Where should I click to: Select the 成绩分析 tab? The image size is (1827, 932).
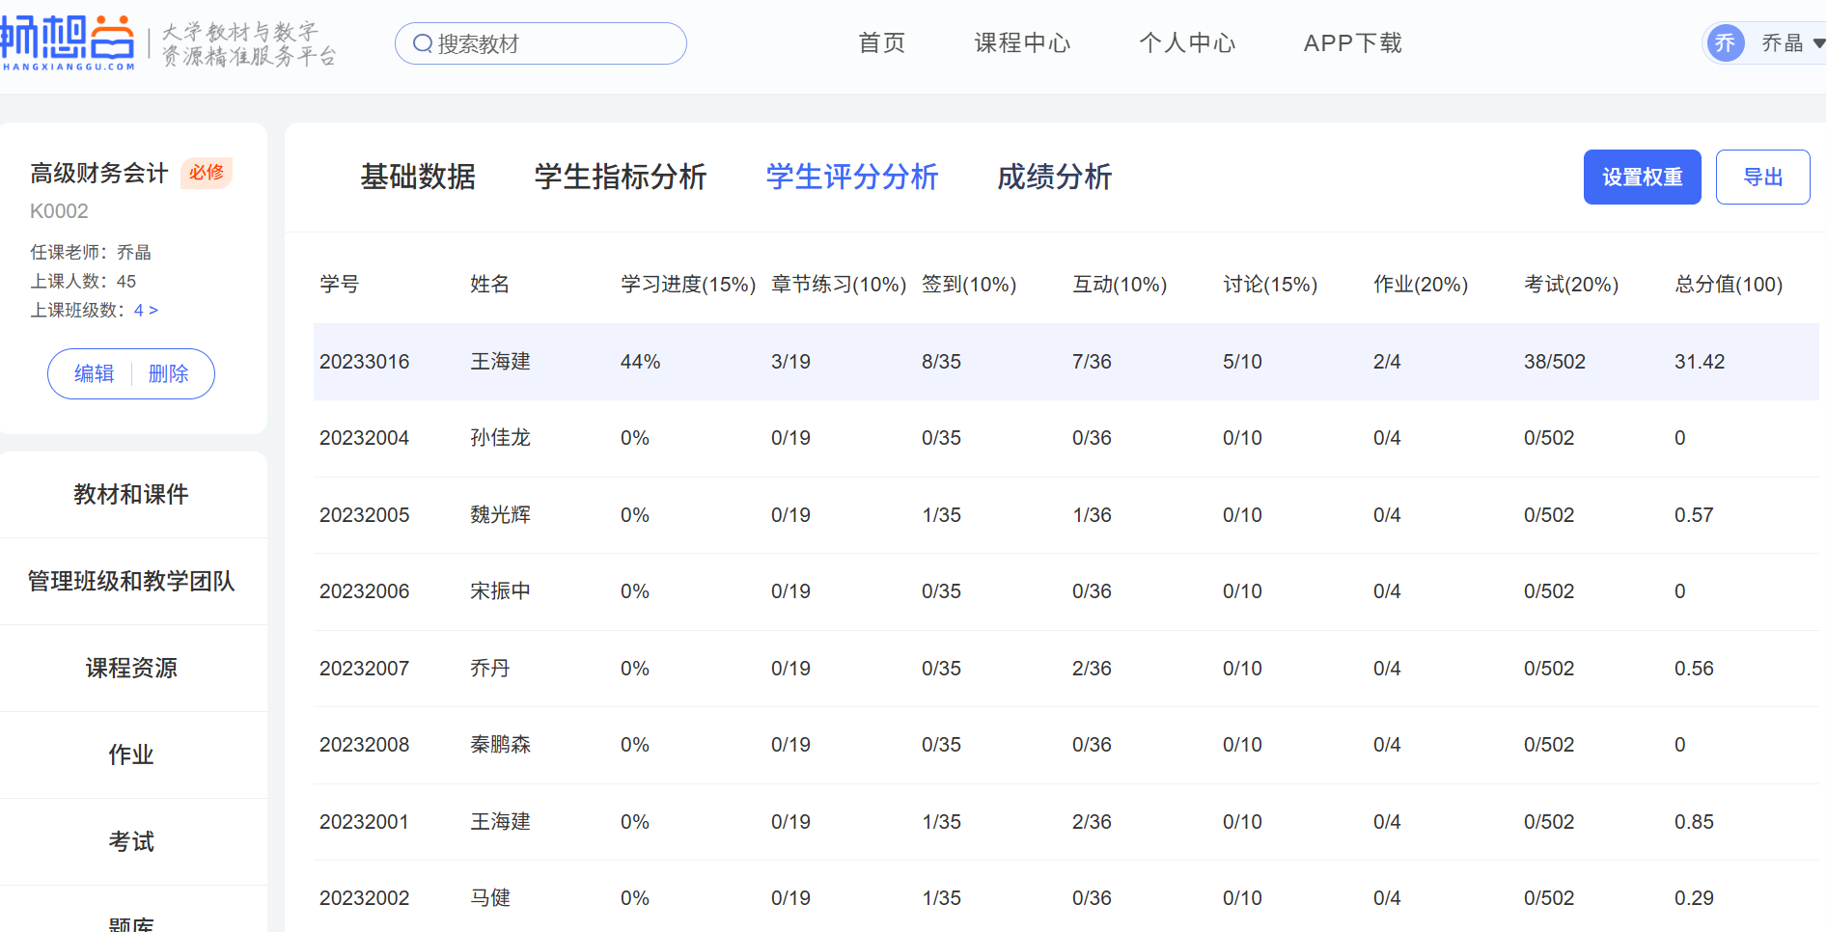pos(1054,177)
